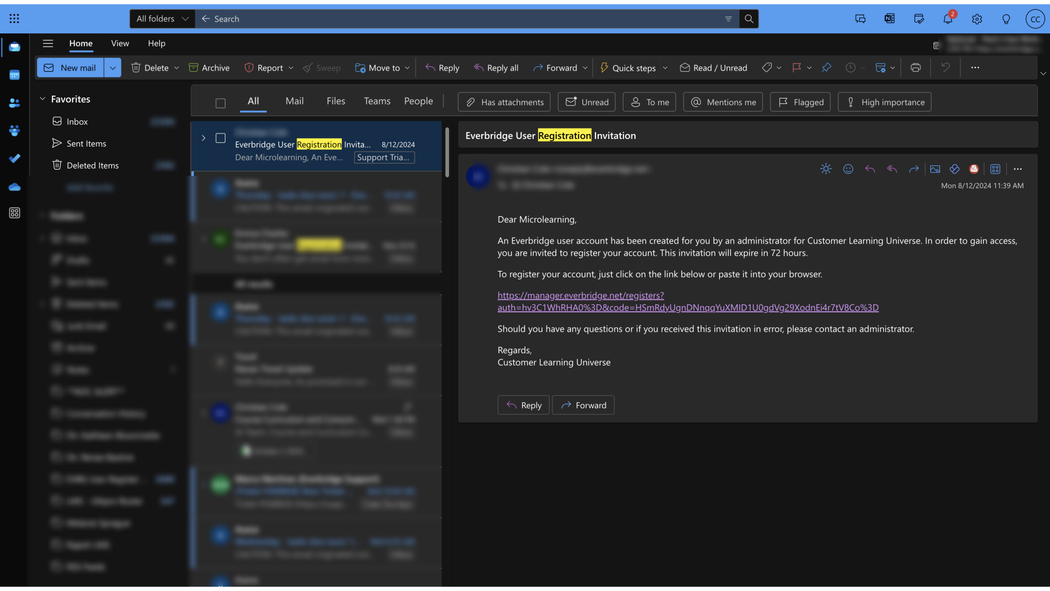Open Tips lightbulb icon

[x=1006, y=19]
